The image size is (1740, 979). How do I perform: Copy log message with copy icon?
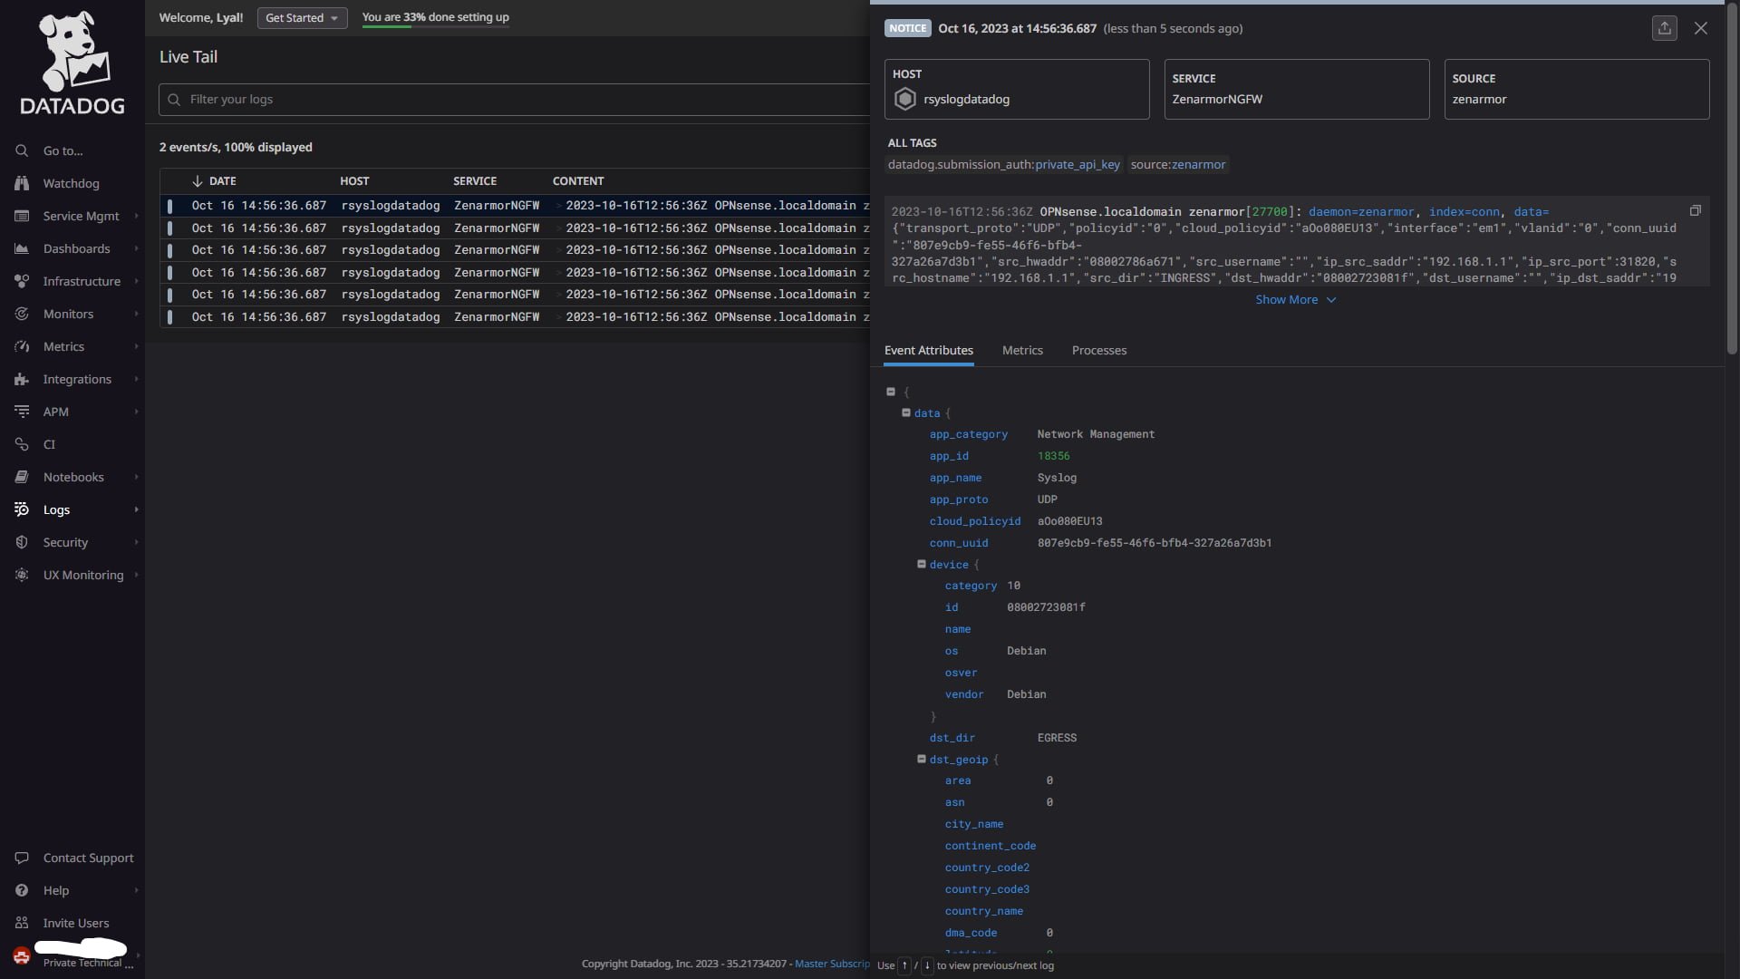(x=1695, y=210)
